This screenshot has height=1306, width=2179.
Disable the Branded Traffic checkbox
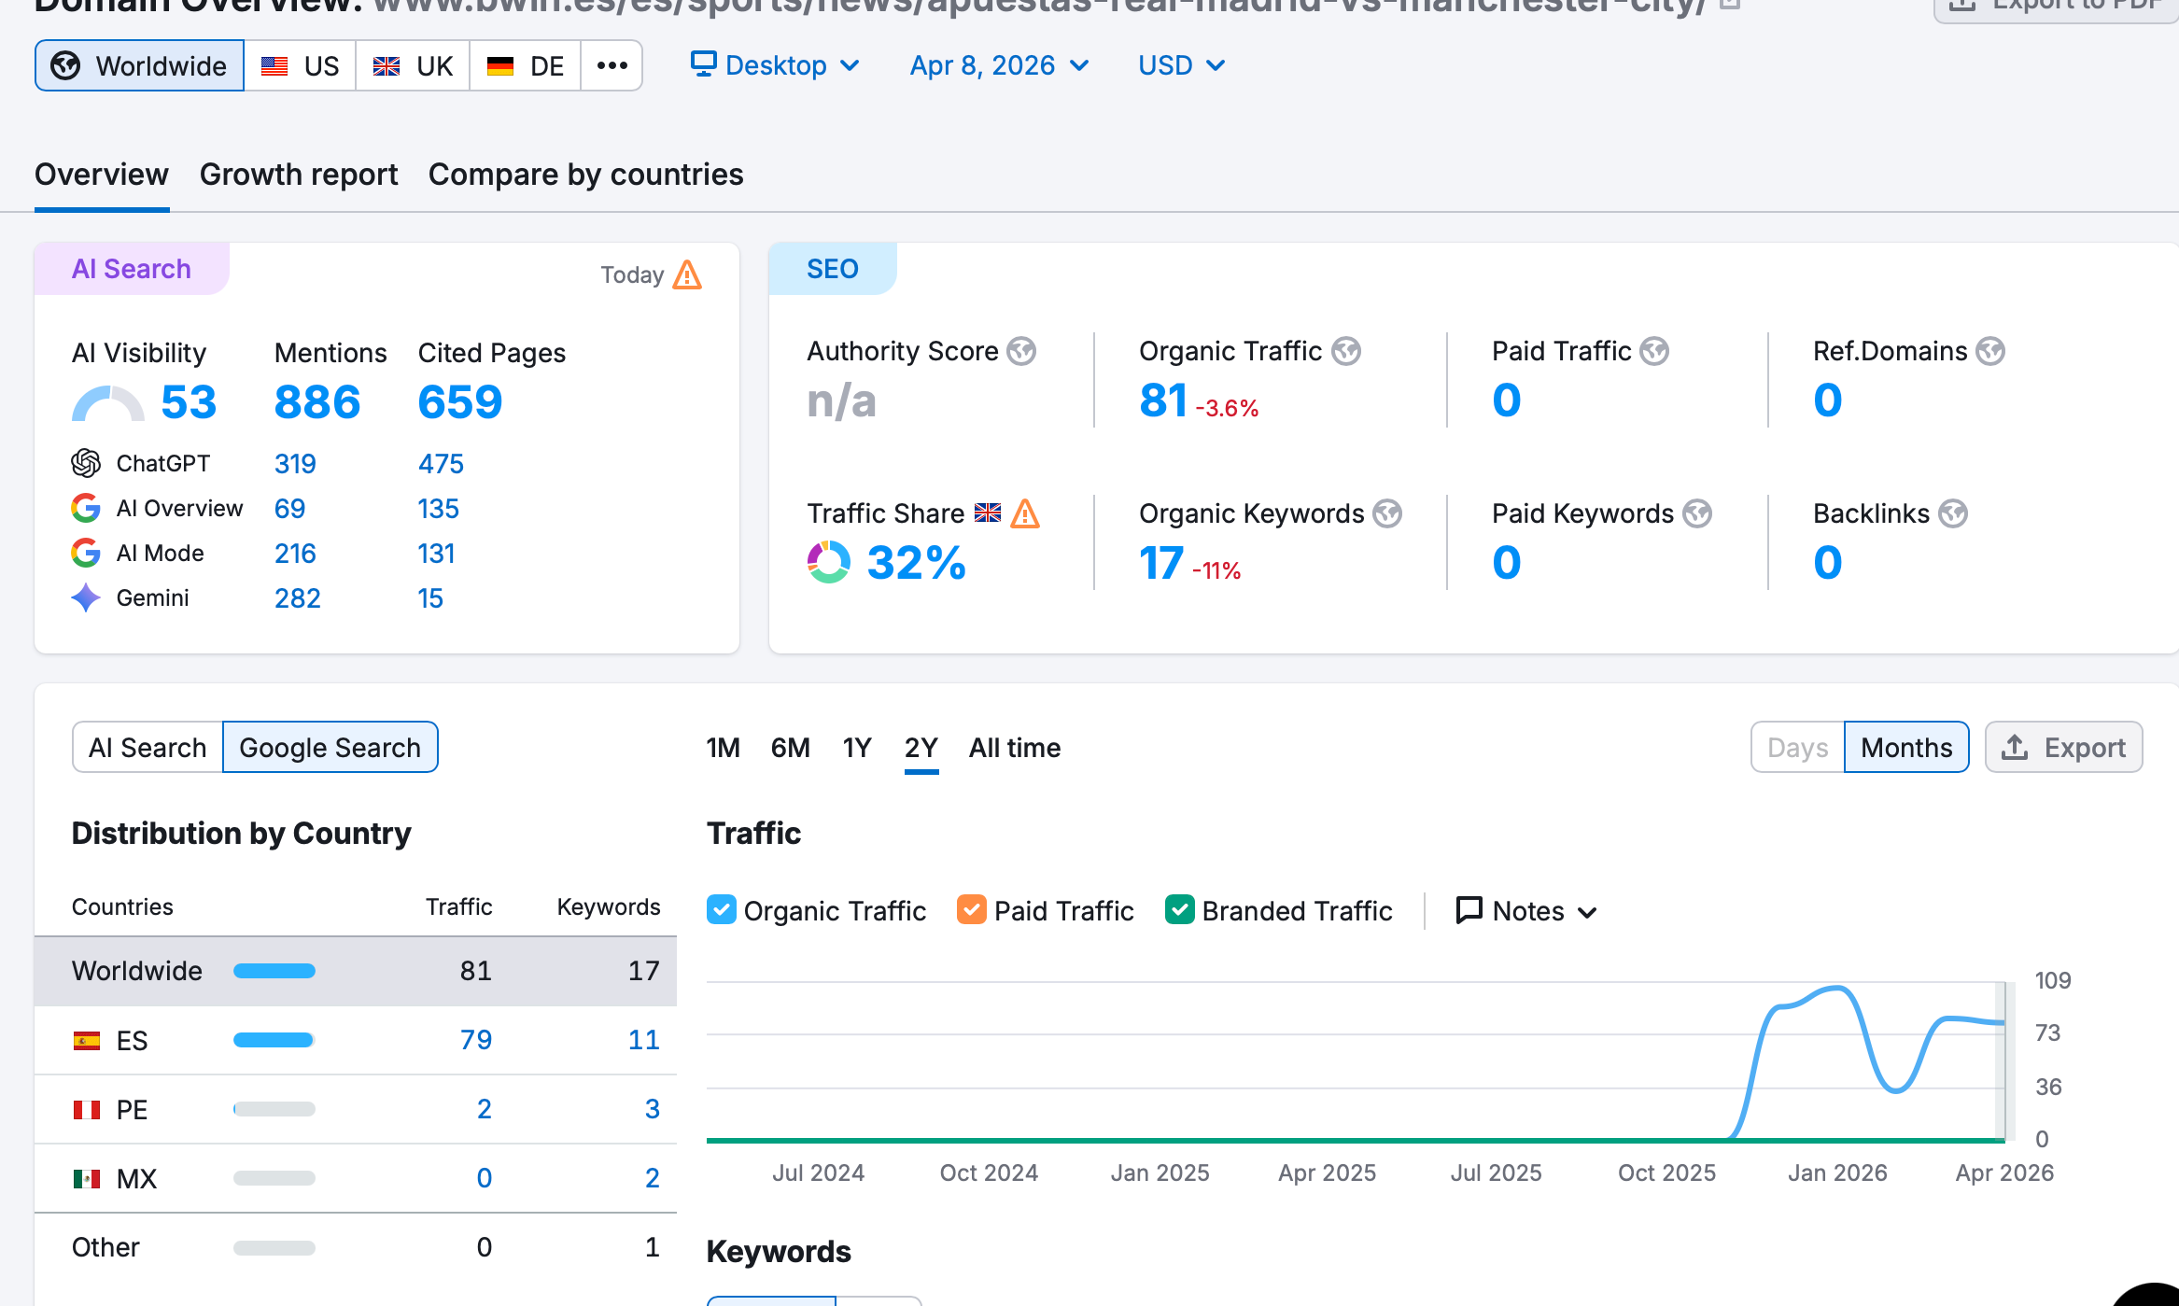[x=1180, y=909]
